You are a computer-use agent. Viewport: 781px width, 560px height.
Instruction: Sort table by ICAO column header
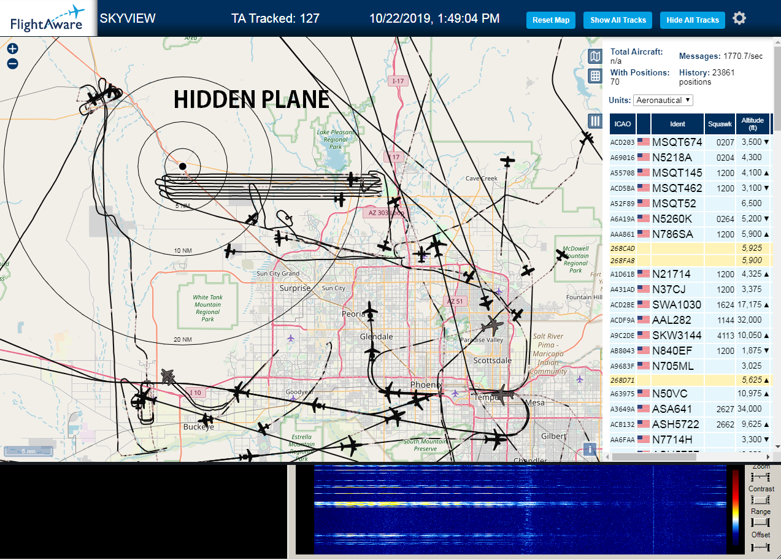(622, 124)
